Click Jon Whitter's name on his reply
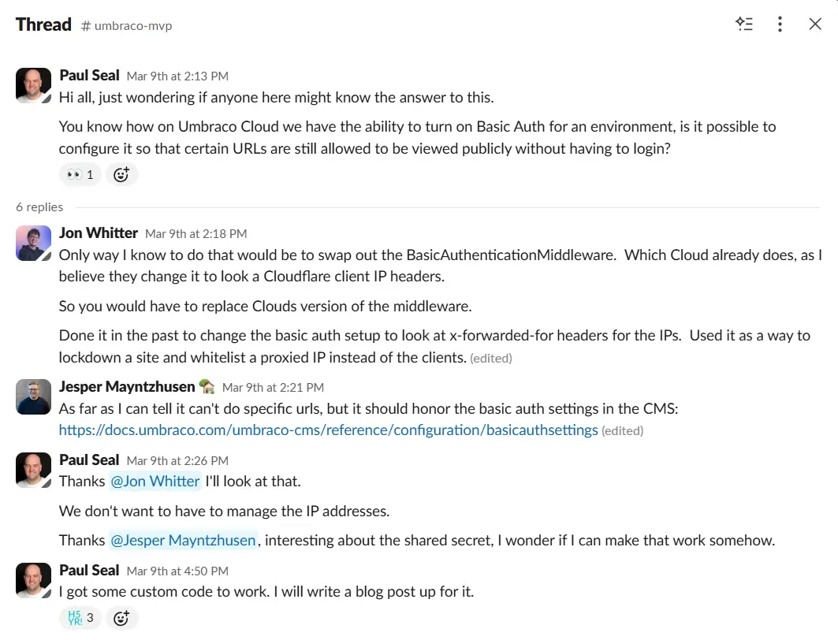The image size is (838, 640). pyautogui.click(x=99, y=233)
